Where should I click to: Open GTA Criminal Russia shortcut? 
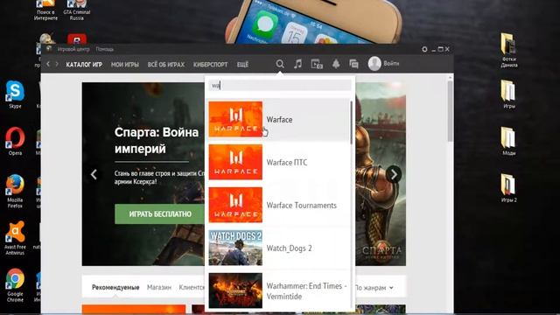click(x=77, y=10)
